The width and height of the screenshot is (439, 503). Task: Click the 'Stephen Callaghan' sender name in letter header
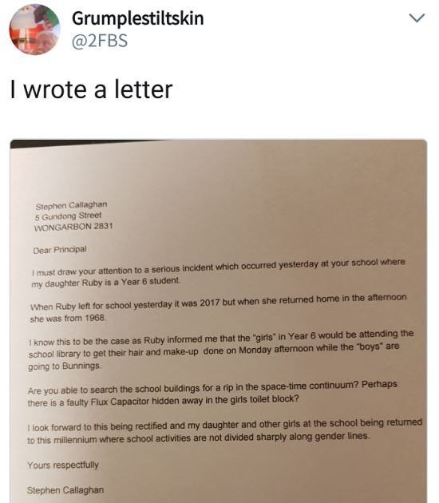(x=72, y=205)
